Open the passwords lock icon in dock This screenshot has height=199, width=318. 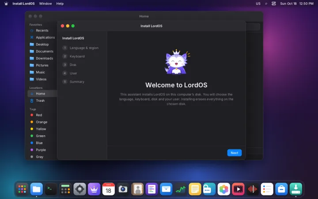click(x=209, y=189)
